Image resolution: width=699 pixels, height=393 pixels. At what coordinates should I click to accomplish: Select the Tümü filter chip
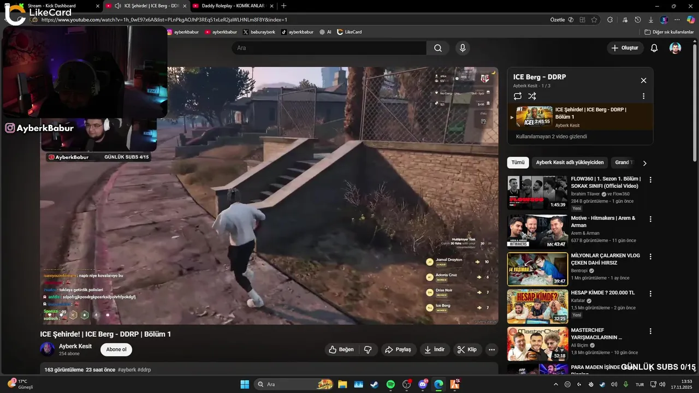[x=518, y=162]
